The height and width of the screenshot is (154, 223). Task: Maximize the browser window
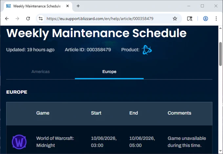(202, 6)
